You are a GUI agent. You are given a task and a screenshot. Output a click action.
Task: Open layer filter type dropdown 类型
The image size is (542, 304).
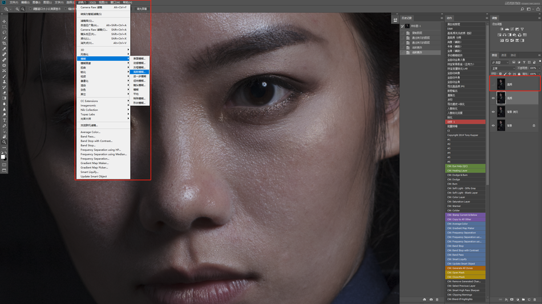point(500,63)
